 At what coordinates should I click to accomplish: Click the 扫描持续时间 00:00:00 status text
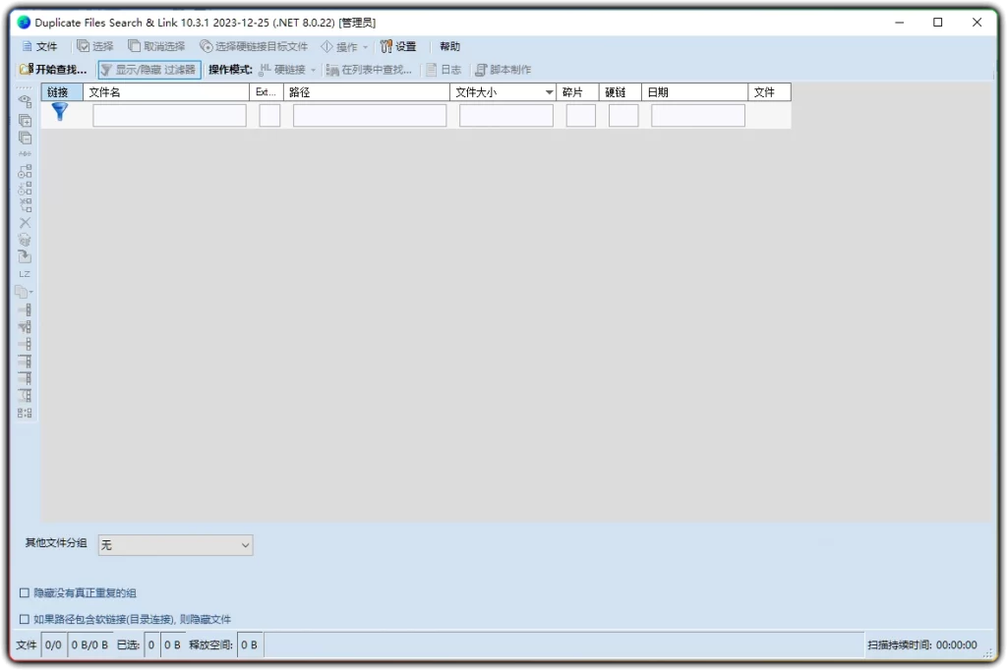coord(922,645)
